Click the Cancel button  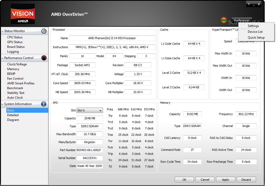pyautogui.click(x=205, y=180)
